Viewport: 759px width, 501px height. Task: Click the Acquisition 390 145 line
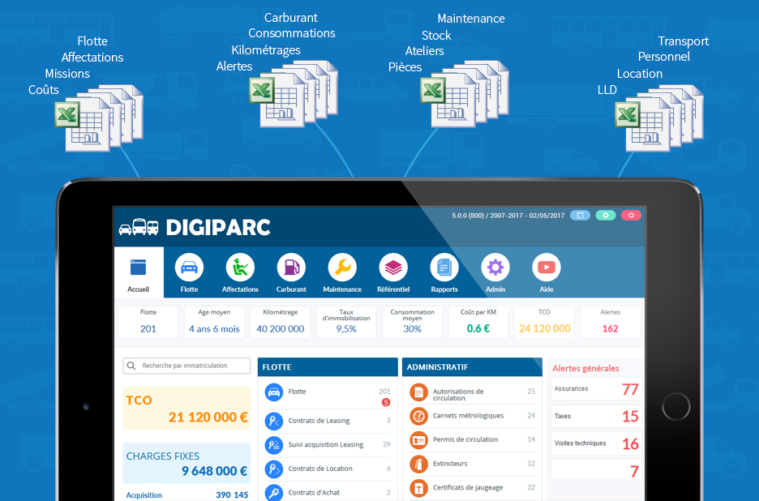[x=187, y=495]
